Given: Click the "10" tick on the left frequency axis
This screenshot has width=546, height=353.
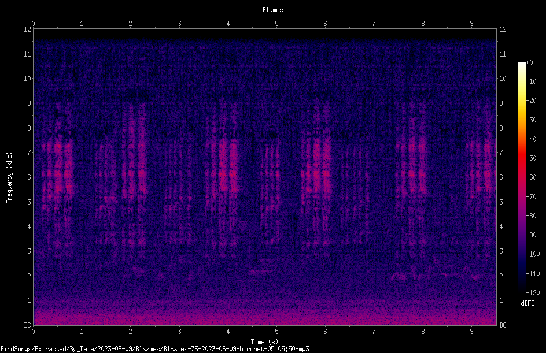Looking at the screenshot, I should tap(27, 79).
